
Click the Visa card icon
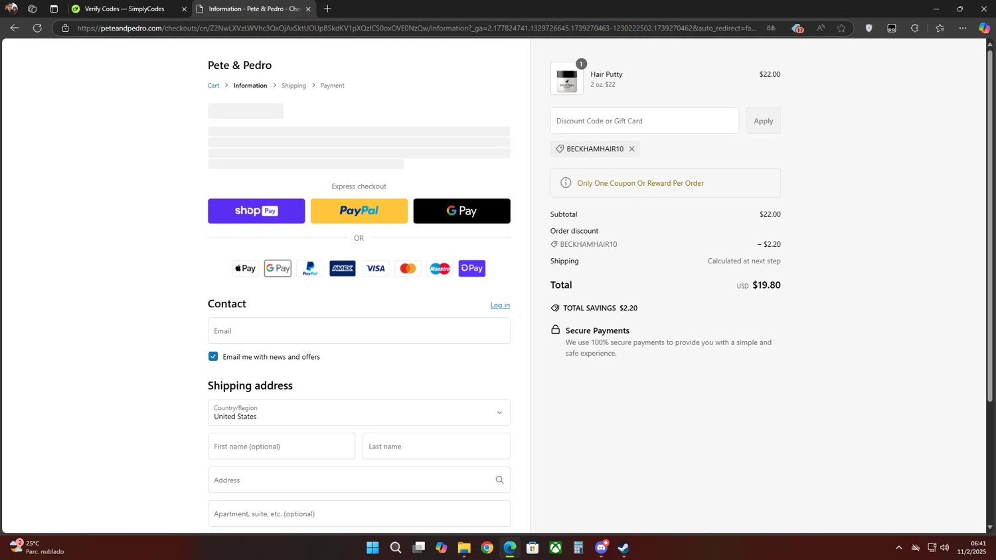click(x=375, y=268)
